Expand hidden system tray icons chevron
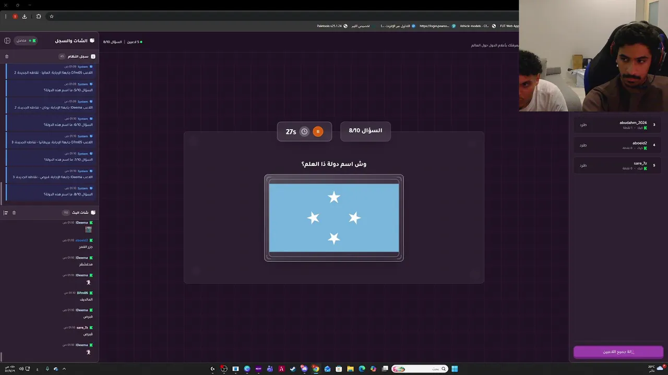Viewport: 668px width, 375px height. coord(64,369)
